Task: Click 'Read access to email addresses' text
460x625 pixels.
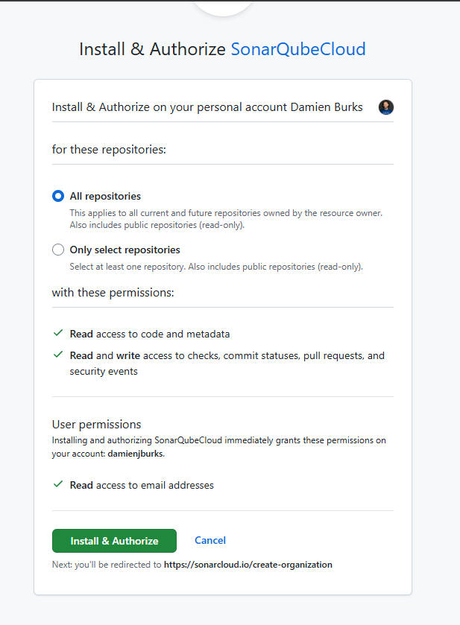Action: point(142,485)
